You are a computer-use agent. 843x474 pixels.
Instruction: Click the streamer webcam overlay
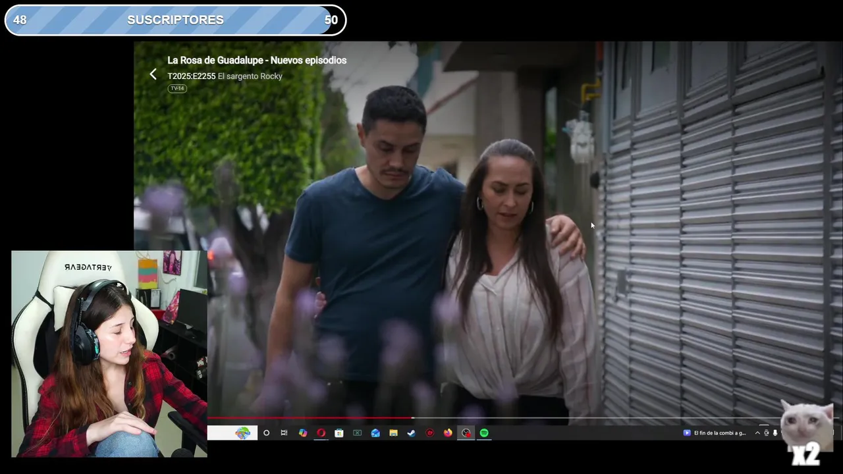[109, 354]
